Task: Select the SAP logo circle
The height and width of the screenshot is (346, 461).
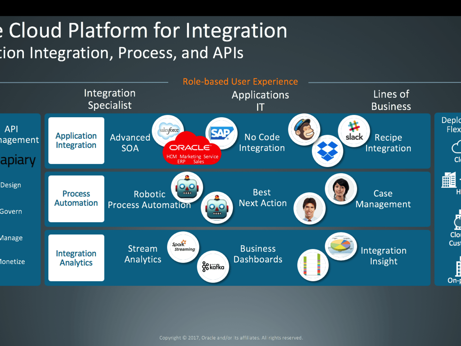Action: point(221,133)
